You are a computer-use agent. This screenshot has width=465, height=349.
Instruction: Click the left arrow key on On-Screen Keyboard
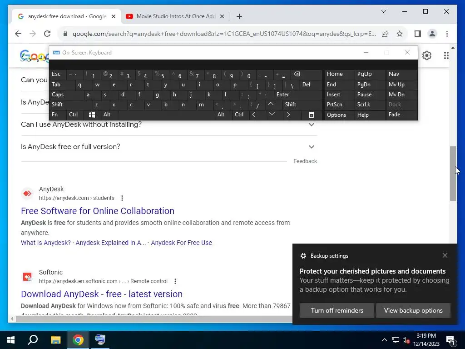coord(254,115)
